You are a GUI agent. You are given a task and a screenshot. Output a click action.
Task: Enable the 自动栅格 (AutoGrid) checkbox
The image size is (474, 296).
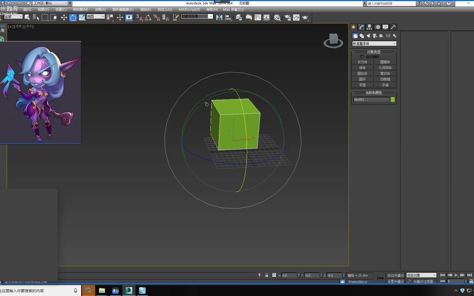click(363, 56)
